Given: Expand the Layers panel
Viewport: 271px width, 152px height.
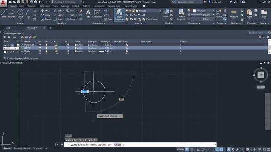Looking at the screenshot, I should point(138,23).
